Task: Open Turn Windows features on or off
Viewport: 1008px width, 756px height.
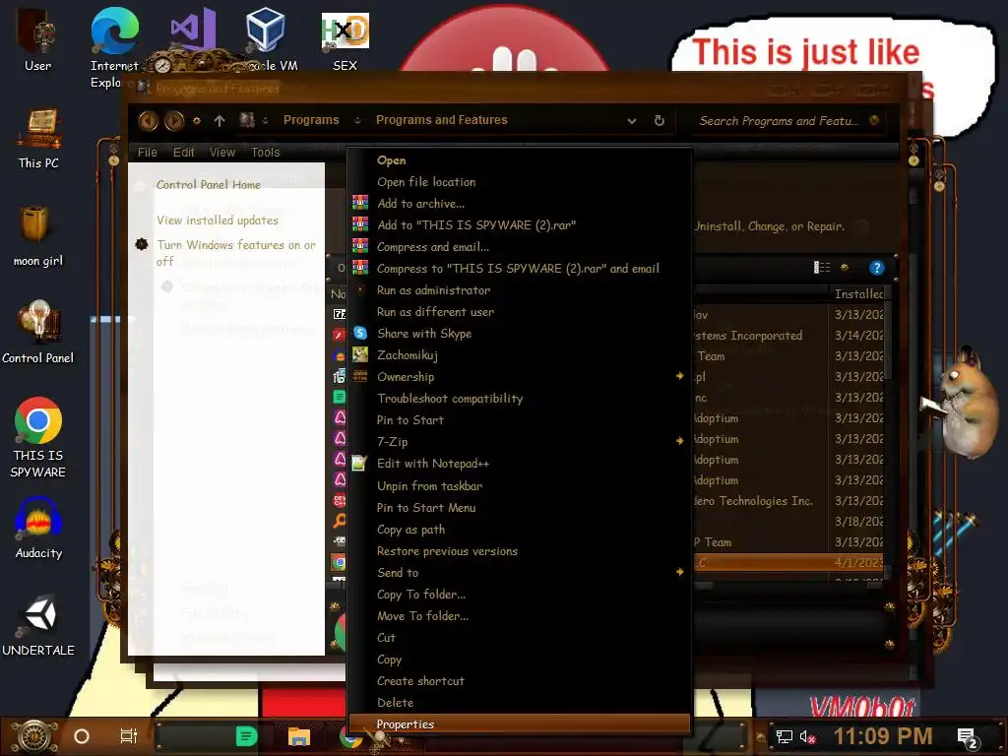Action: pos(236,253)
